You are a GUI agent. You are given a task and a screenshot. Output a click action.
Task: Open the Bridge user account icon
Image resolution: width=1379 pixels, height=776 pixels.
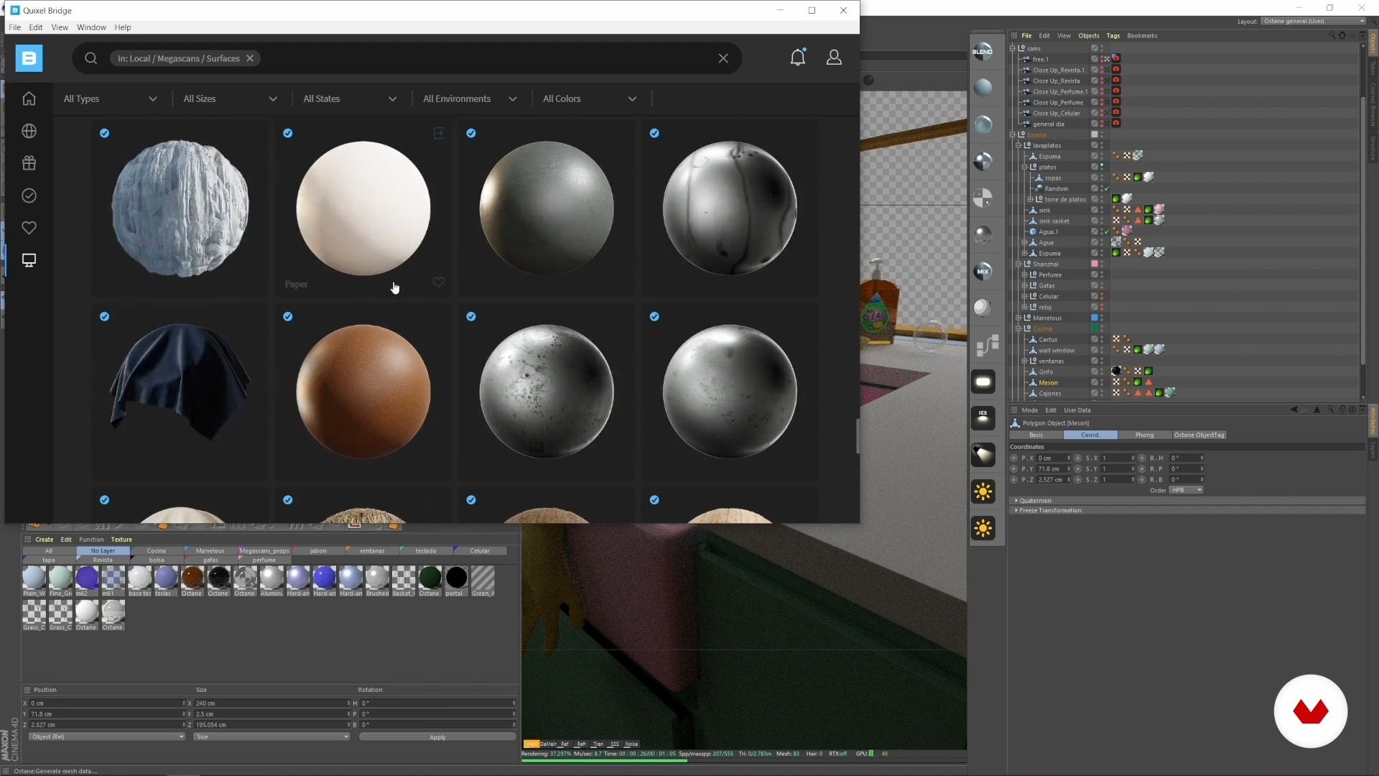pos(834,57)
